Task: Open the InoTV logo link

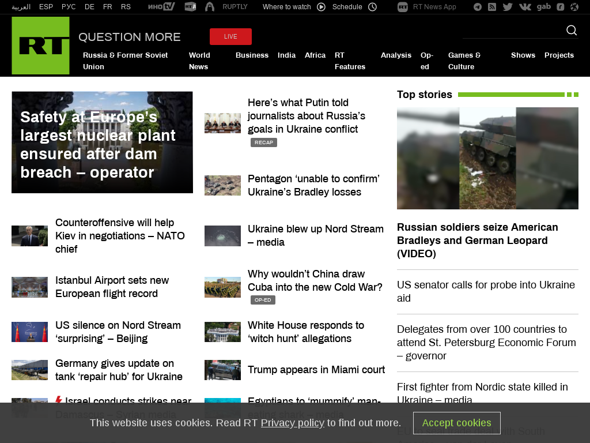Action: tap(161, 7)
